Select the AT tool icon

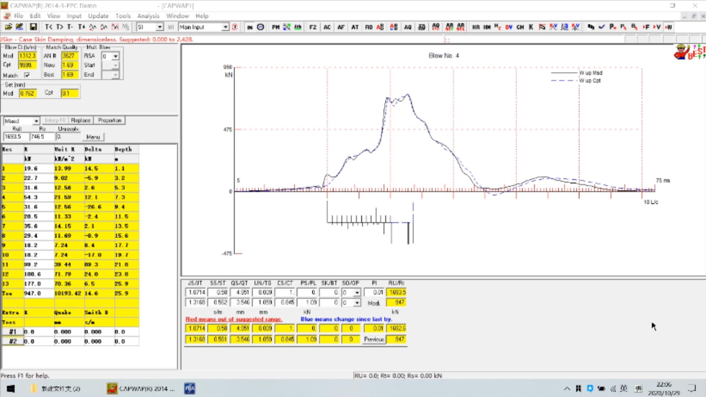pos(356,27)
